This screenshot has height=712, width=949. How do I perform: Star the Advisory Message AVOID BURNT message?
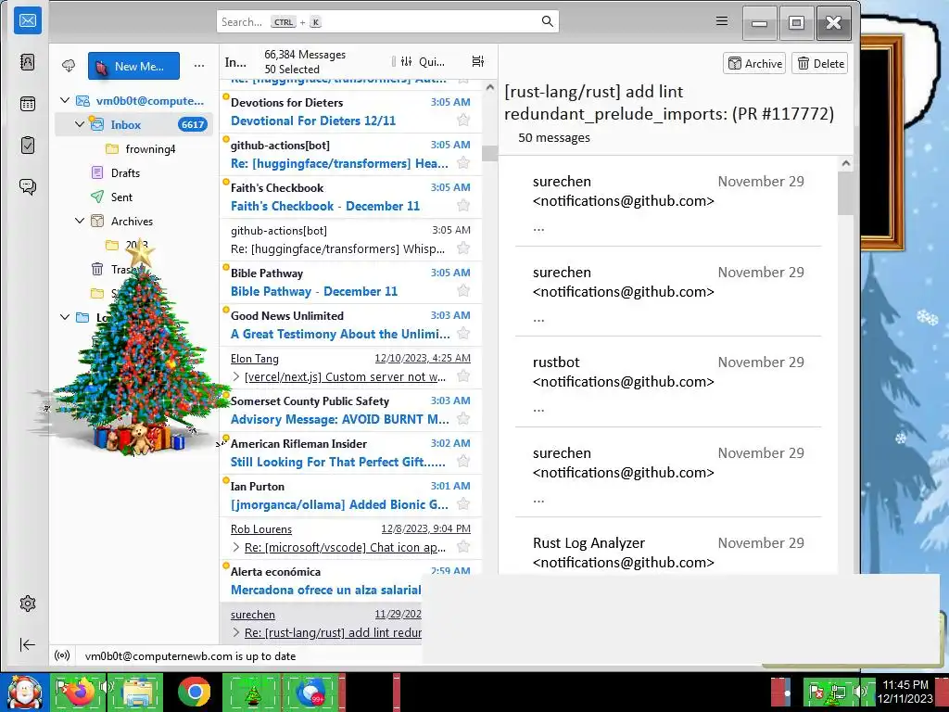[x=463, y=418]
